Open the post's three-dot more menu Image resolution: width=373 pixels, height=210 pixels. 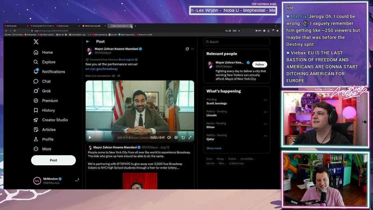point(192,49)
